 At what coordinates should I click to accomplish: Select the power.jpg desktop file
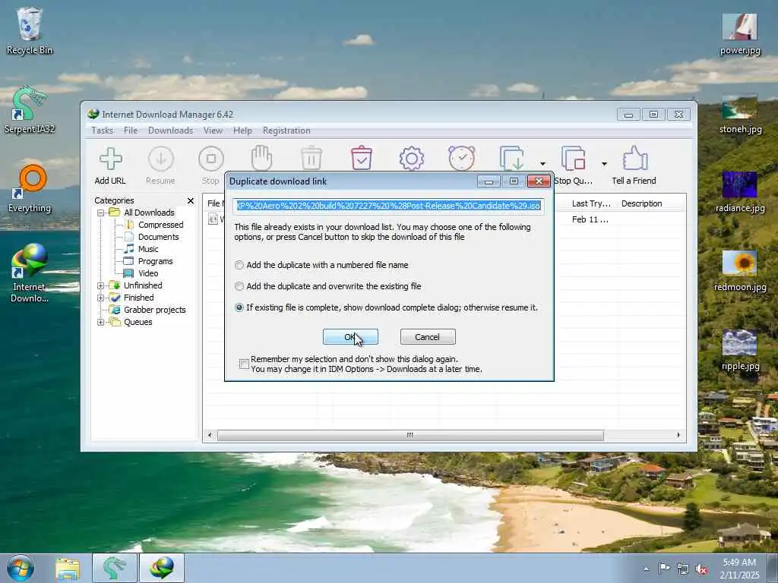pos(740,34)
